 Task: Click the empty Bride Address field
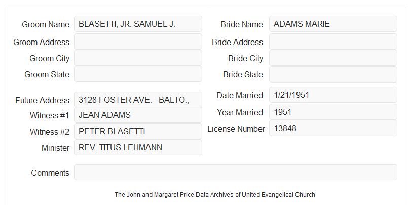coord(333,42)
